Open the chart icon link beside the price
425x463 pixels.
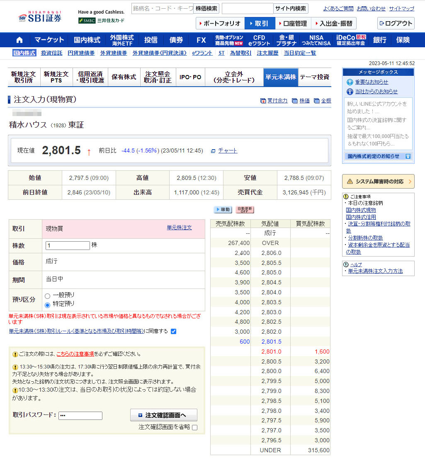214,151
